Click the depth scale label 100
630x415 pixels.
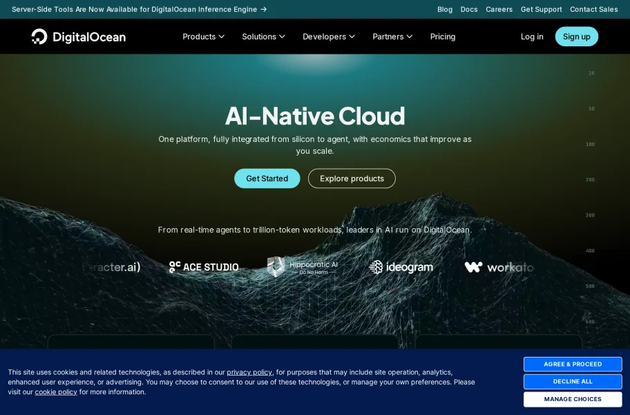click(590, 145)
